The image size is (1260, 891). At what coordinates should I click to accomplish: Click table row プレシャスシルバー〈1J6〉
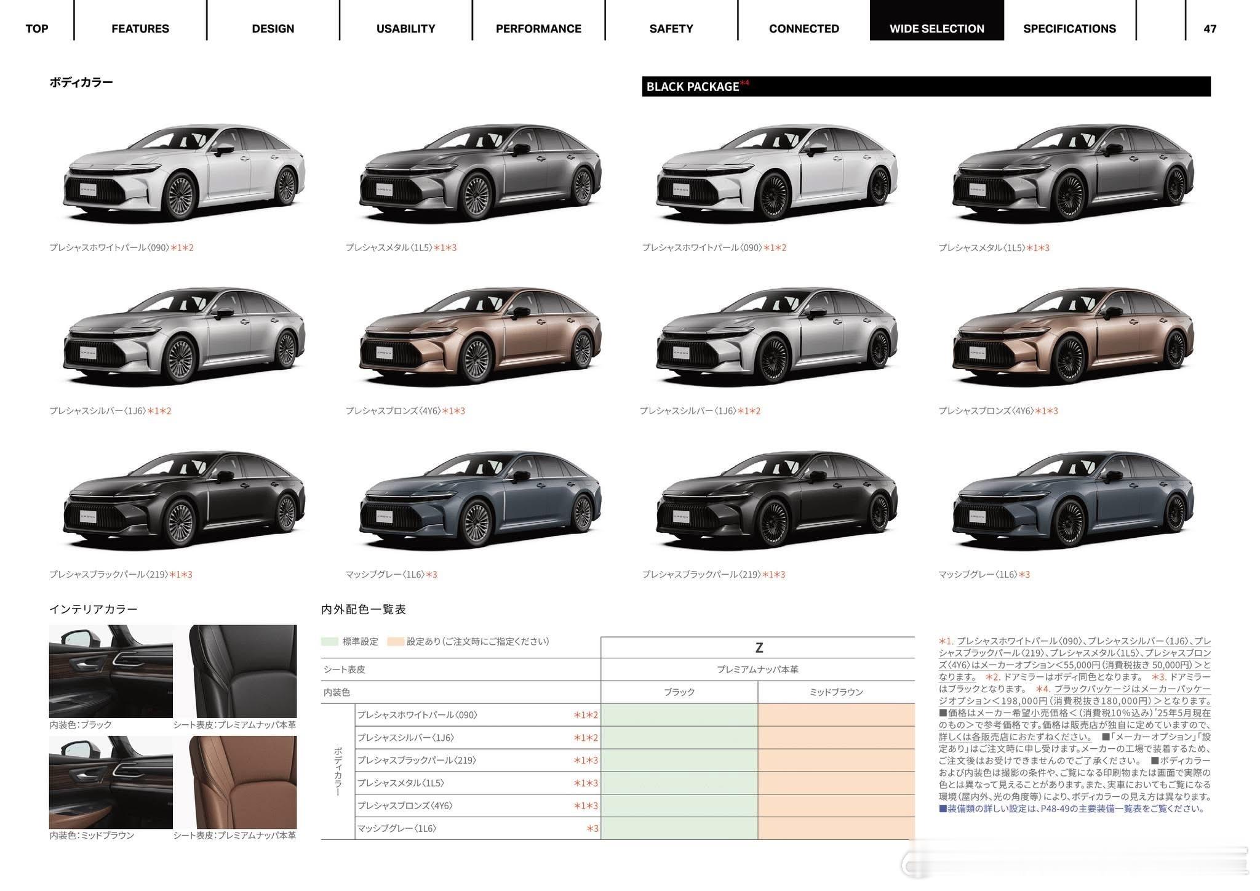pyautogui.click(x=636, y=737)
